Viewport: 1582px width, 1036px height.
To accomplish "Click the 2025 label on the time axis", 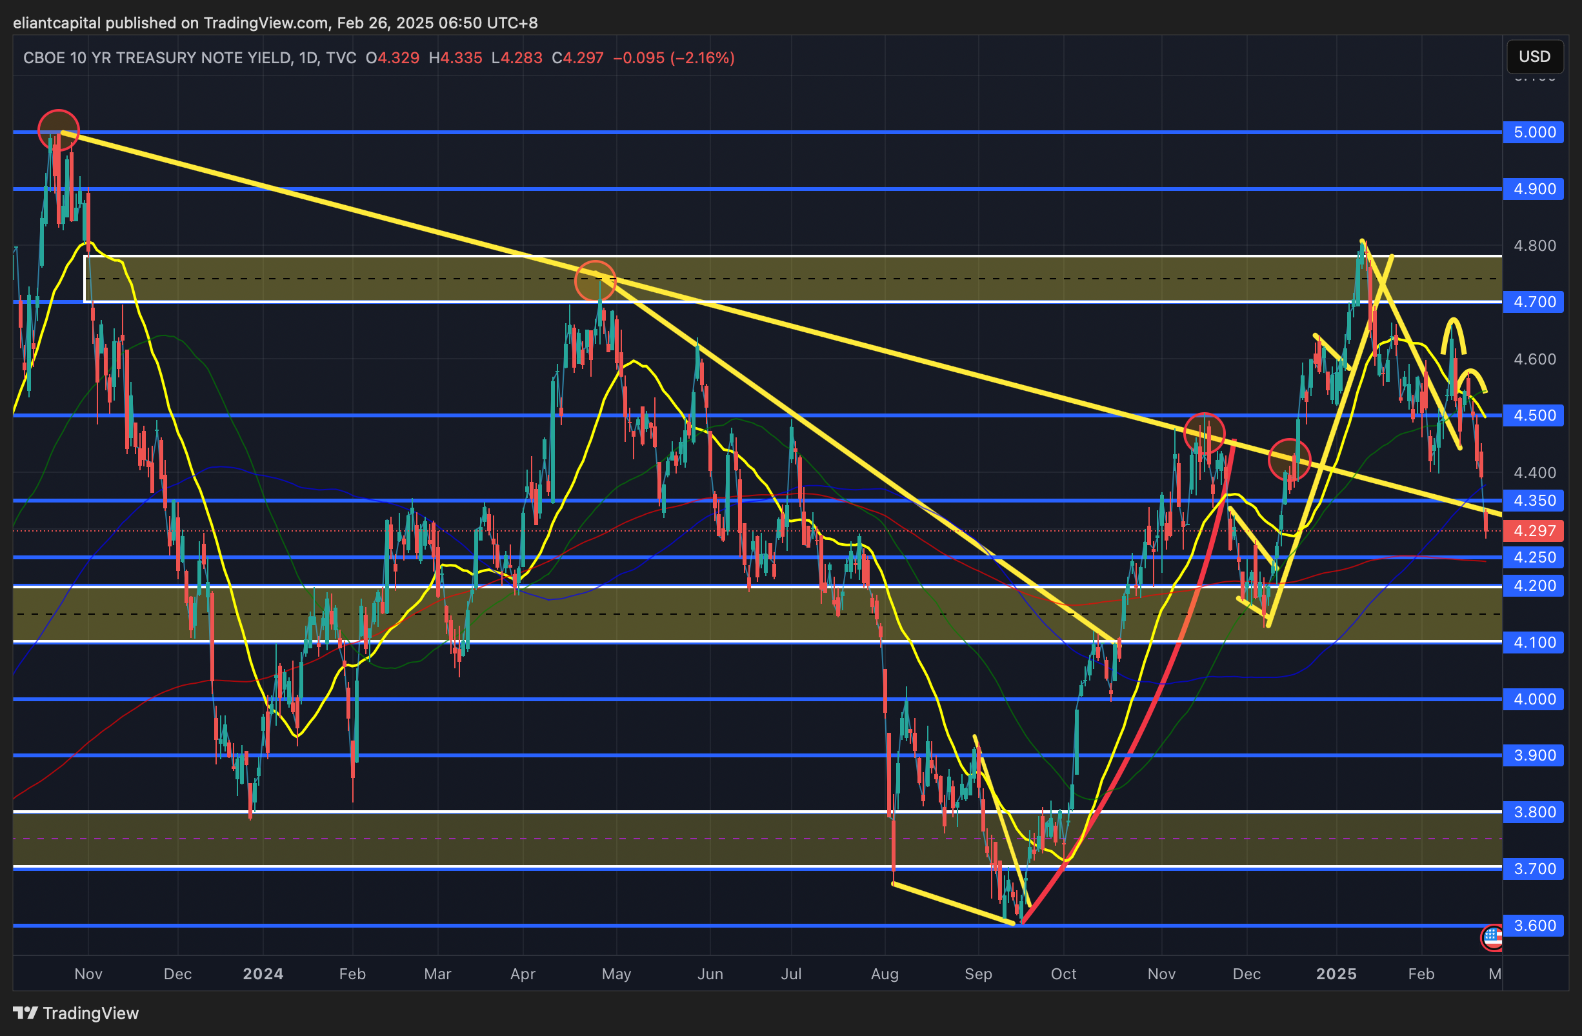I will pyautogui.click(x=1336, y=973).
